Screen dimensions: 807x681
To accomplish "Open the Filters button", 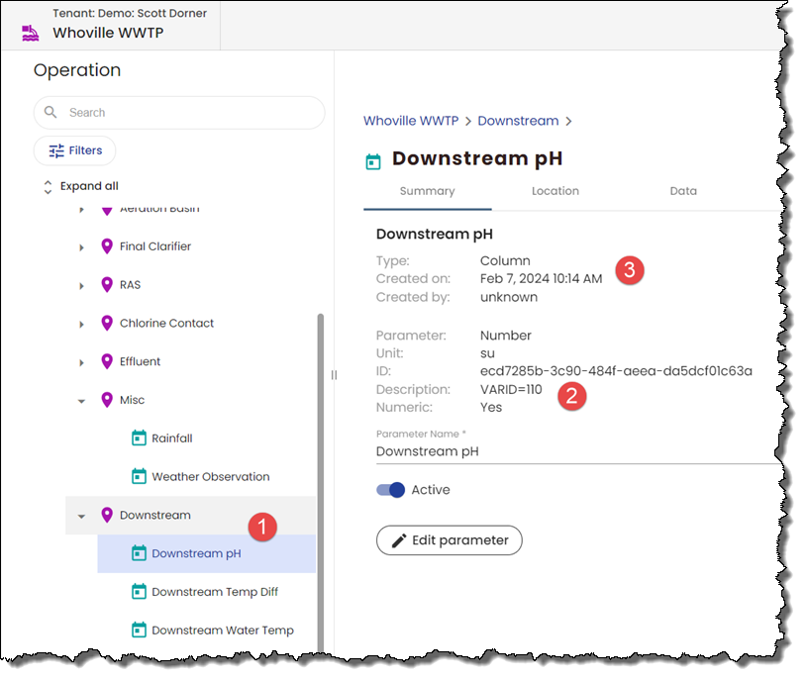I will 75,150.
